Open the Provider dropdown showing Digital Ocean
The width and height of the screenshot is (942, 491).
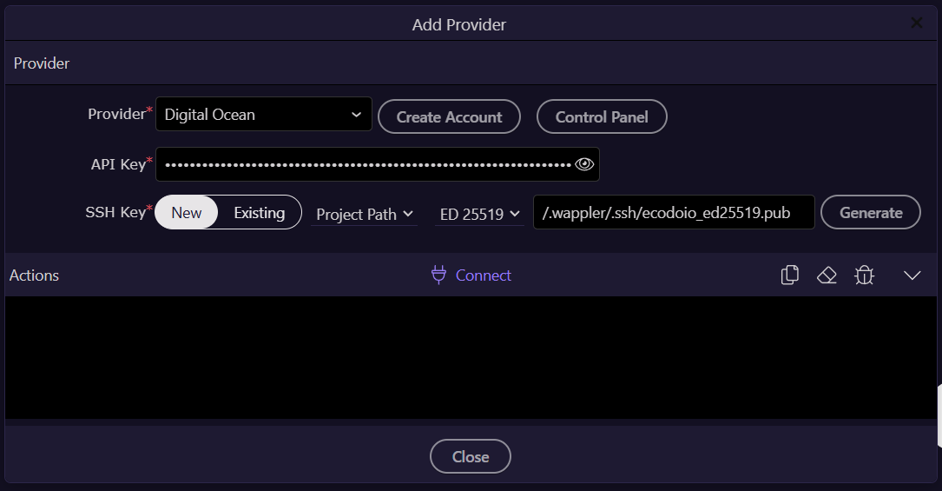pos(264,115)
